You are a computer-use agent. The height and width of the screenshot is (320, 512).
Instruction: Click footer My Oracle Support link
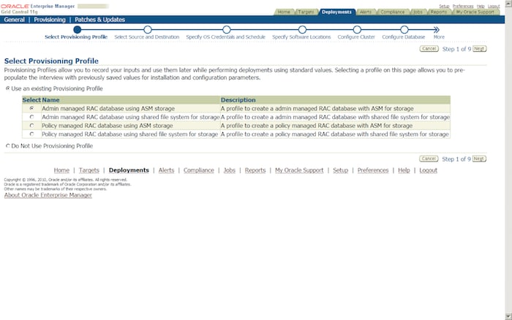point(299,170)
